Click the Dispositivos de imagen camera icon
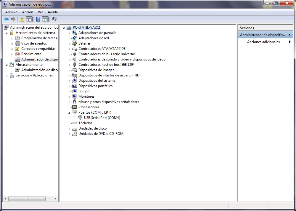Screen dimensions: 296x211 pos(75,70)
